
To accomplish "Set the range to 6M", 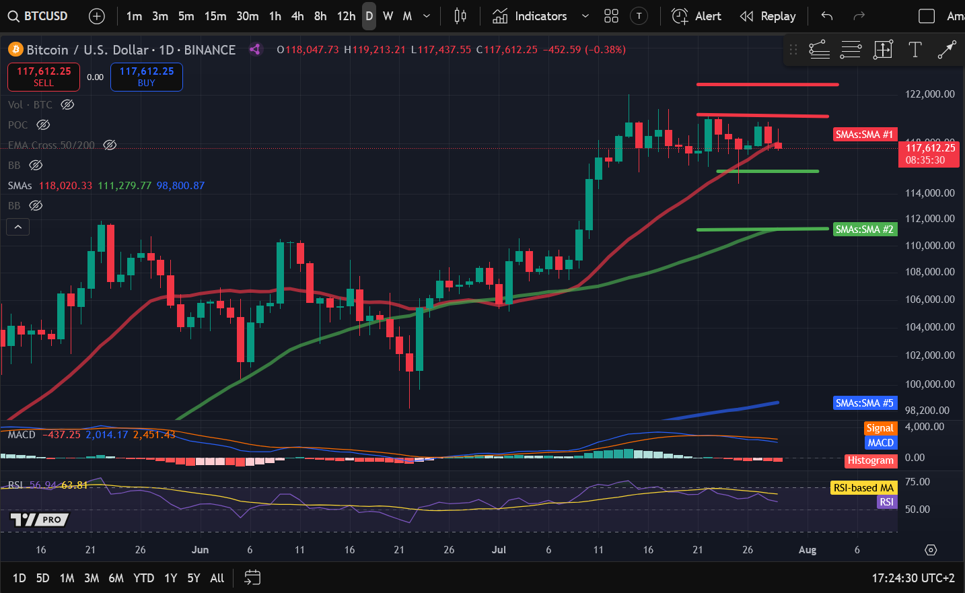I will (116, 578).
